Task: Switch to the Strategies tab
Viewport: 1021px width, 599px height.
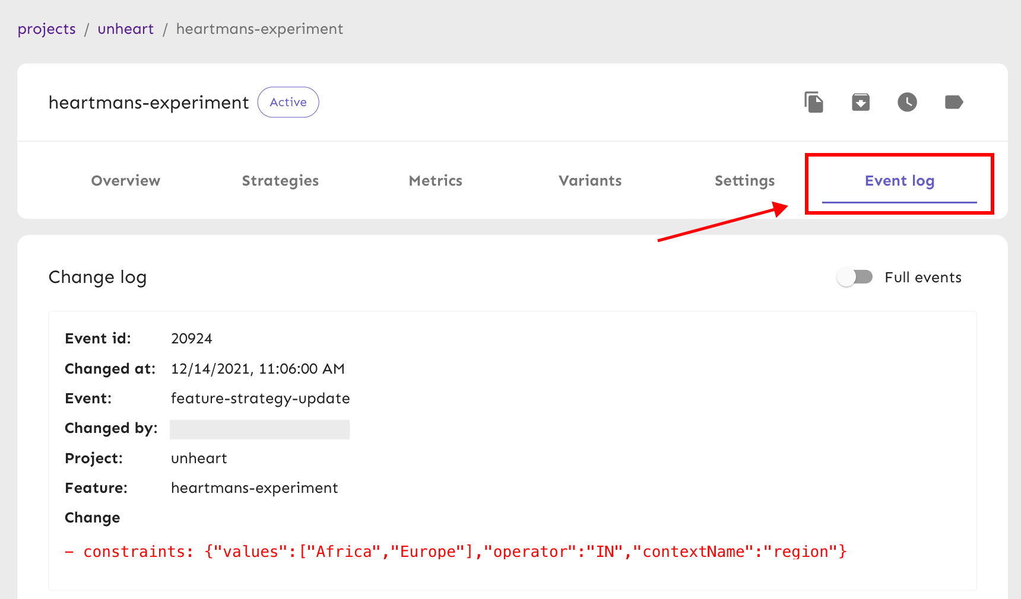Action: (280, 181)
